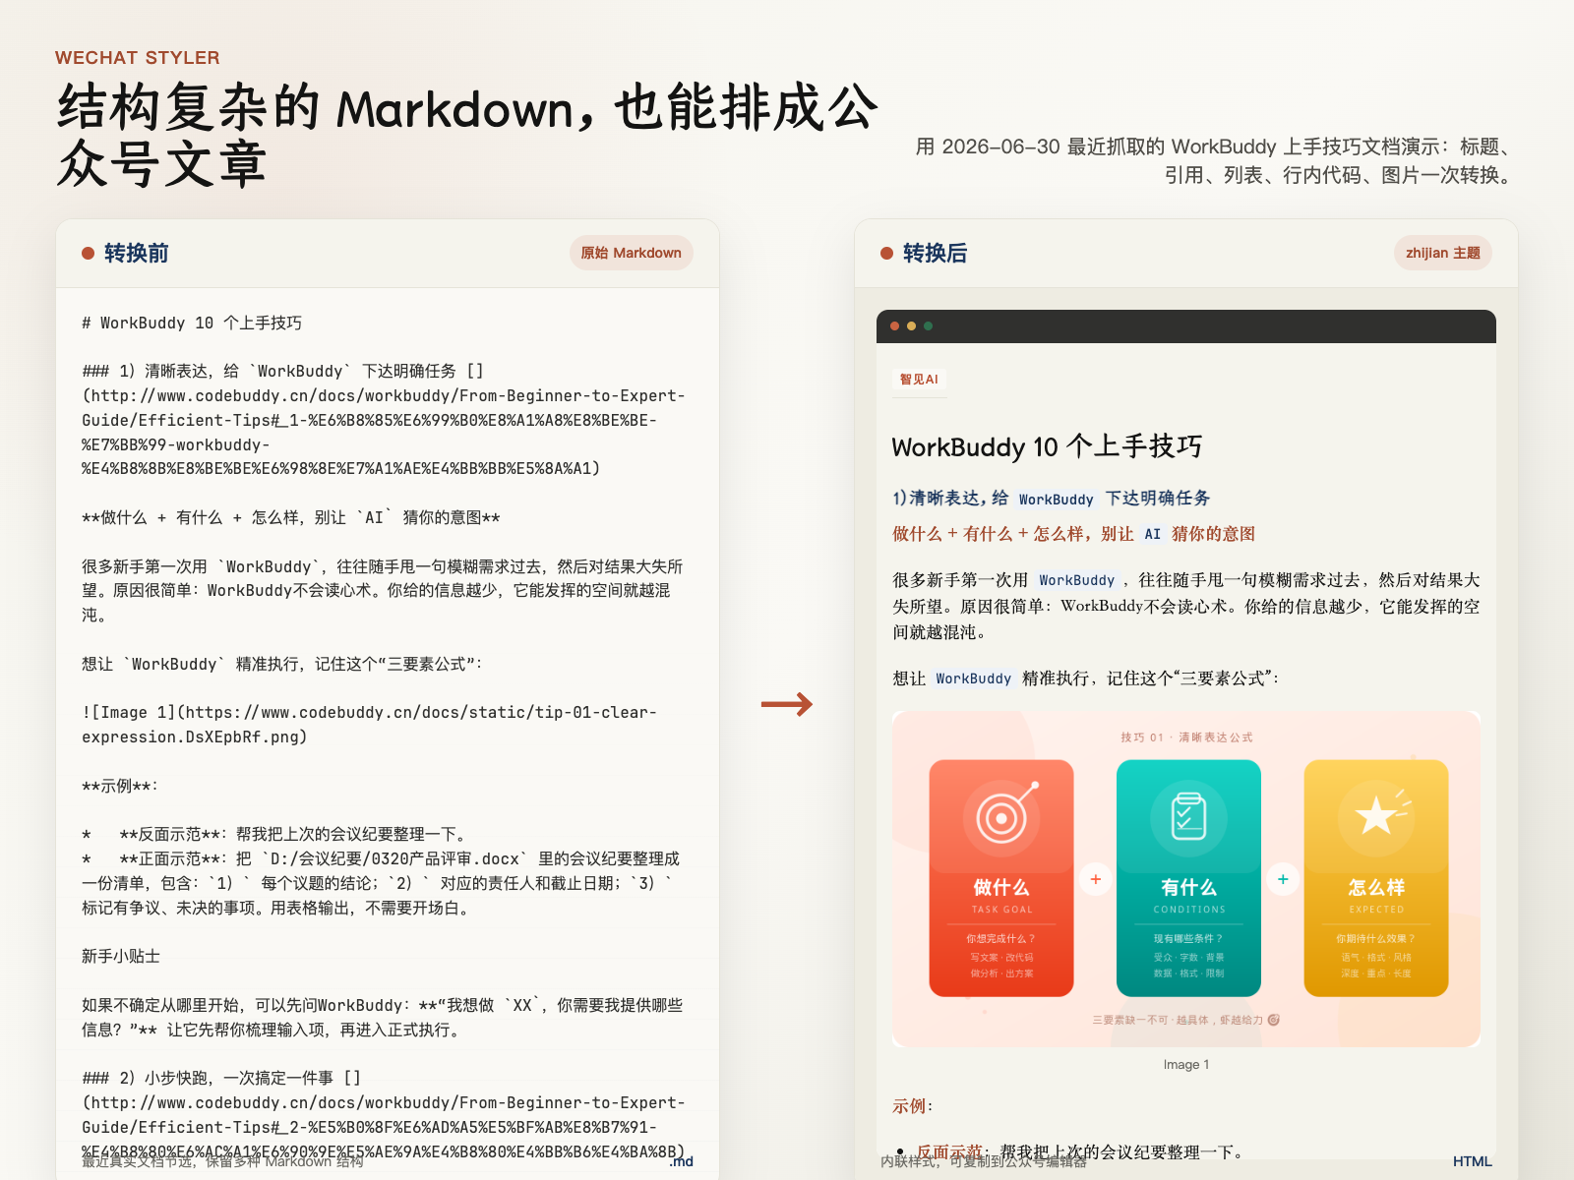Click 技巧 01 · 清晰表达公式 title in image
Screen dimensions: 1574x1180
tap(1186, 737)
